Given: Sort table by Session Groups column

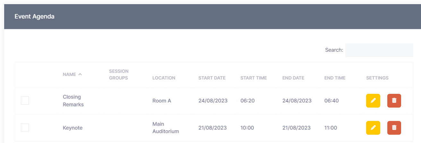Looking at the screenshot, I should click(118, 74).
